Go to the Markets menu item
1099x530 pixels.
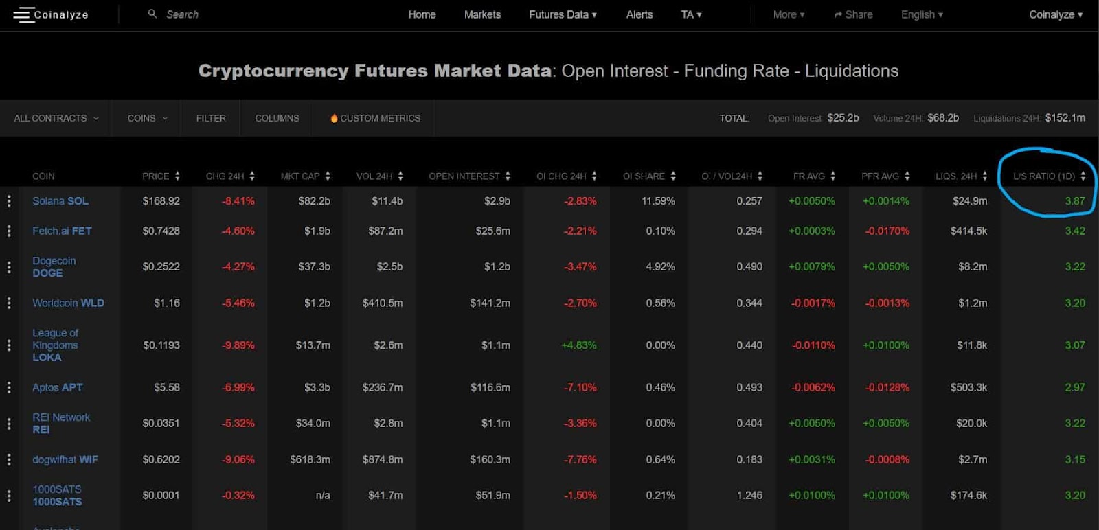coord(482,14)
